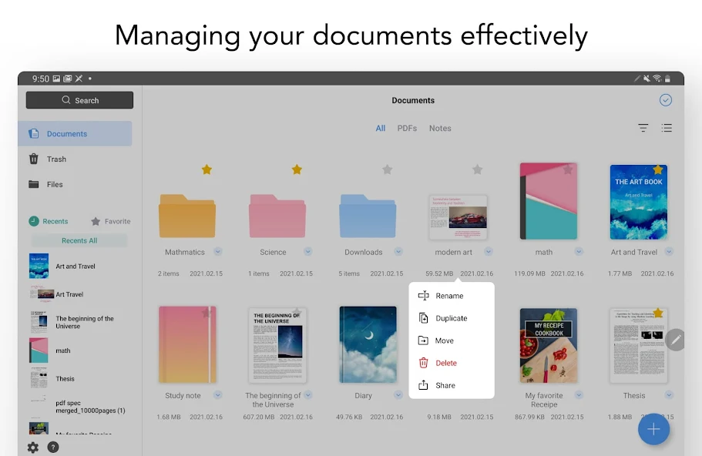Click the Rename icon in context menu
The image size is (702, 456).
tap(423, 296)
